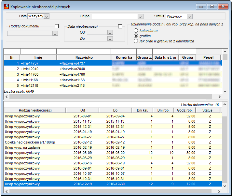This screenshot has height=196, width=232.
Task: Select jak brak w grafiku to z kalendarza
Action: click(136, 41)
